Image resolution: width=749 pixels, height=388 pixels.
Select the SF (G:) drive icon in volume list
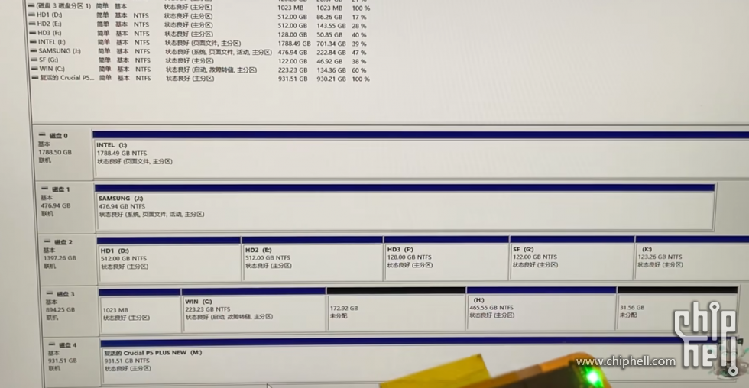[x=34, y=60]
